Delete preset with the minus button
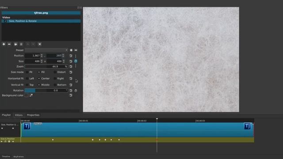Image resolution: width=283 pixels, height=159 pixels. pyautogui.click(x=76, y=50)
